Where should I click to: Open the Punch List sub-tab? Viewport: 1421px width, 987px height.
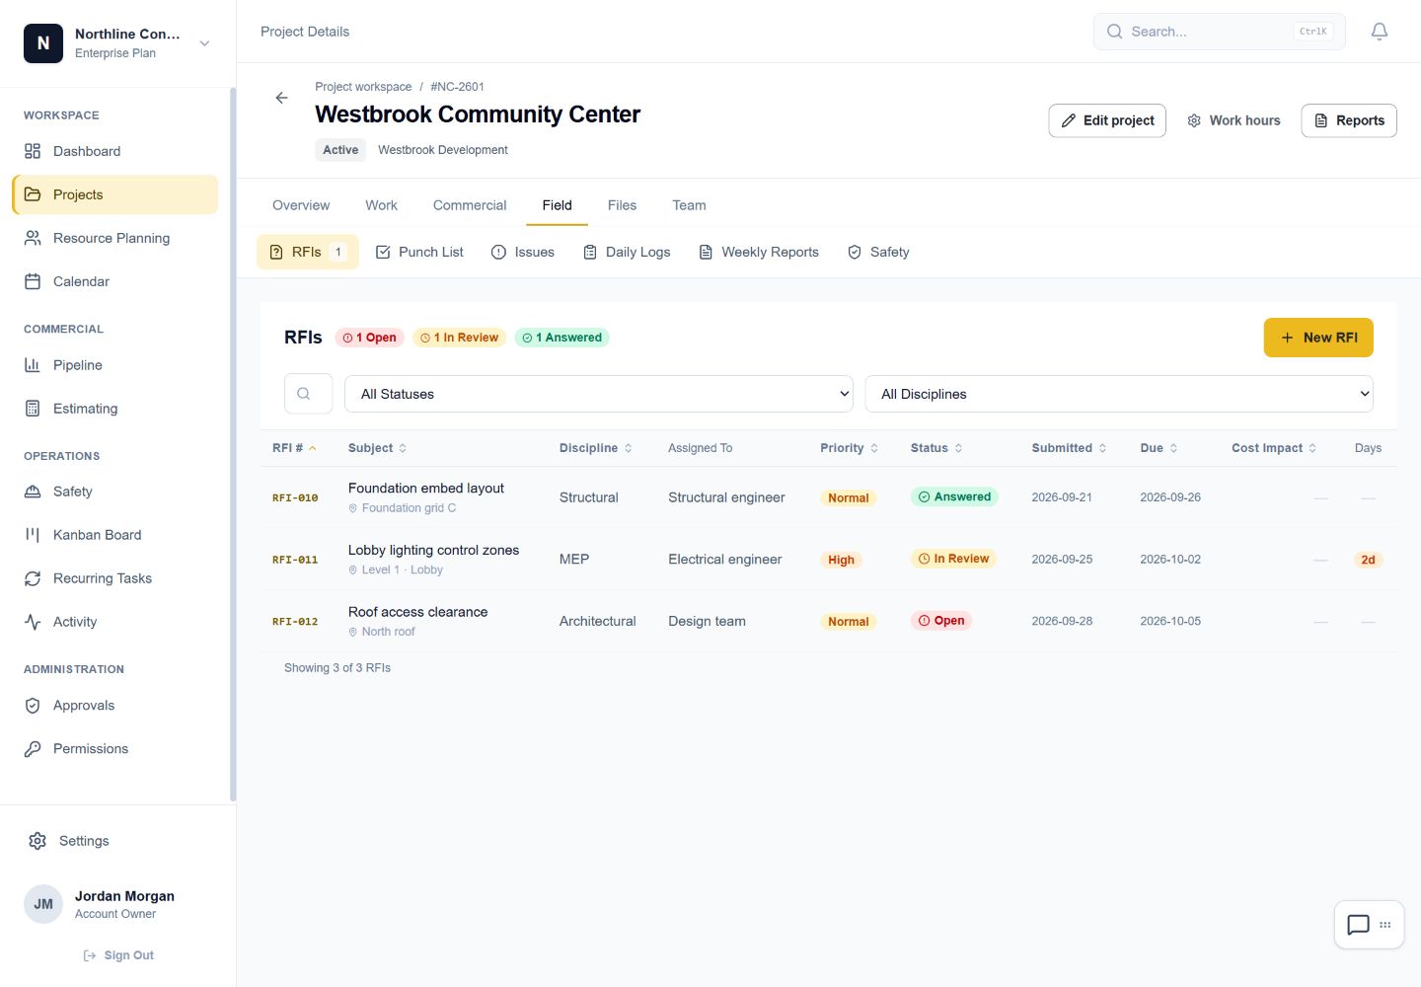[x=419, y=252]
